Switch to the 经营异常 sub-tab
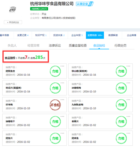This screenshot has height=148, width=140. point(33,45)
